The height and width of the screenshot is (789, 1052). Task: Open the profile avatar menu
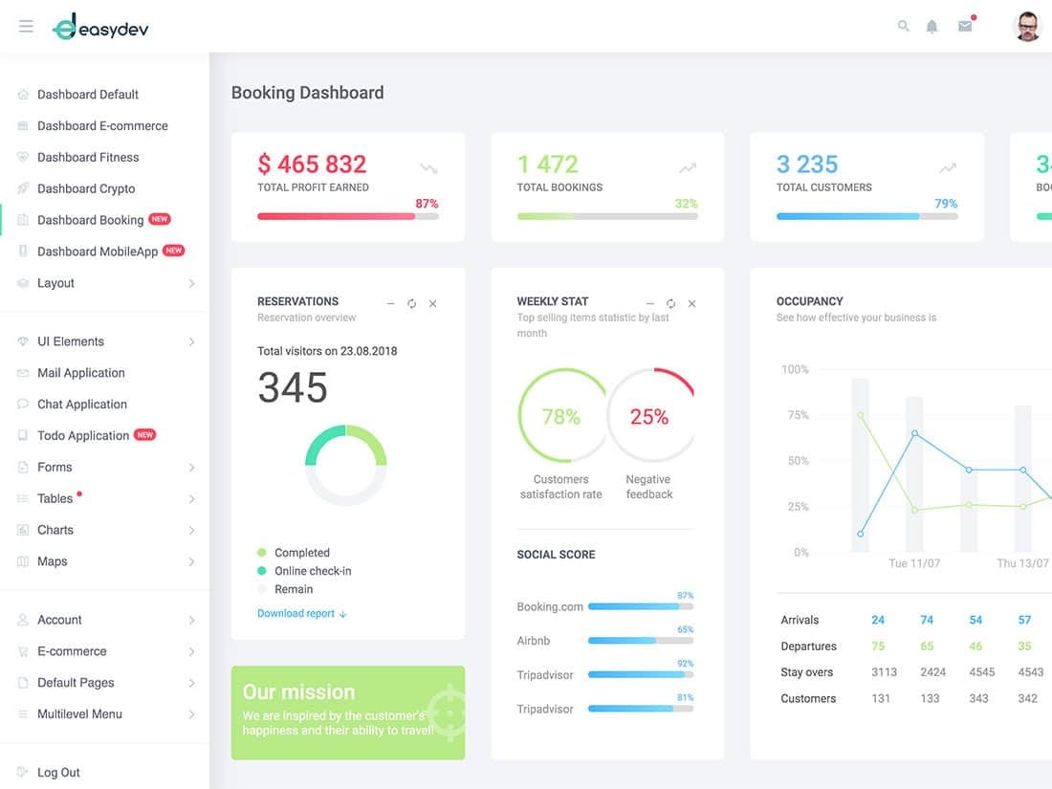tap(1026, 26)
